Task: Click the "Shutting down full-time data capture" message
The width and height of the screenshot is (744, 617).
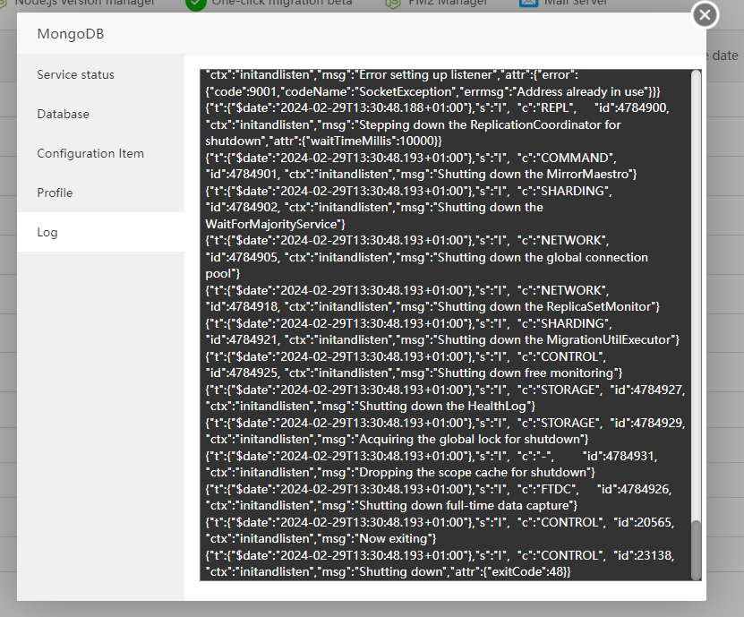Action: click(x=464, y=505)
